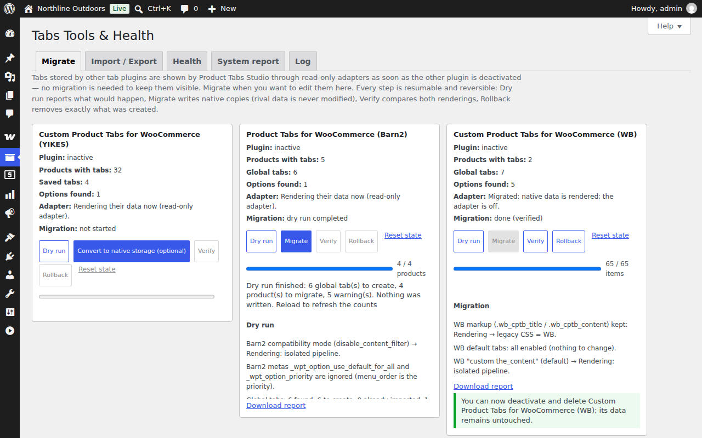Click the admin avatar in the top bar
702x438 pixels.
click(x=692, y=9)
